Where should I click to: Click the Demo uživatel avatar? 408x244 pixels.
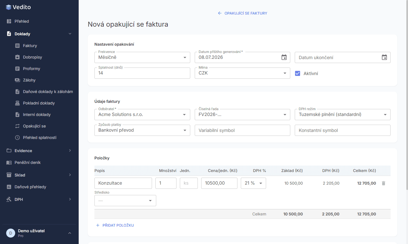11,233
